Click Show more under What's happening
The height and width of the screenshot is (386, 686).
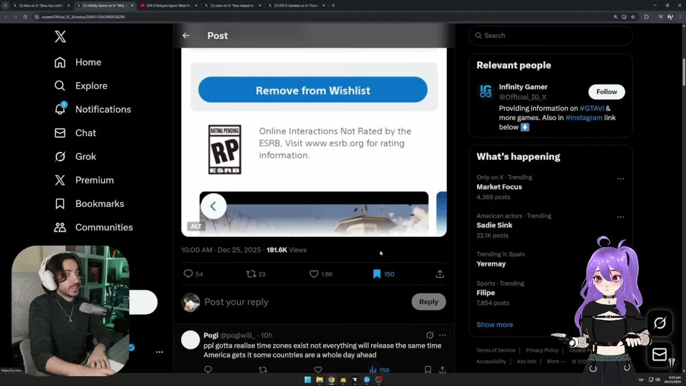point(495,324)
